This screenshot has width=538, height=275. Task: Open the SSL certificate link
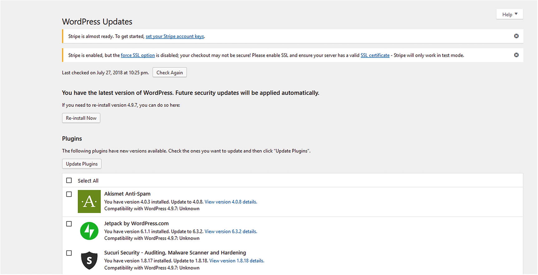(x=375, y=56)
